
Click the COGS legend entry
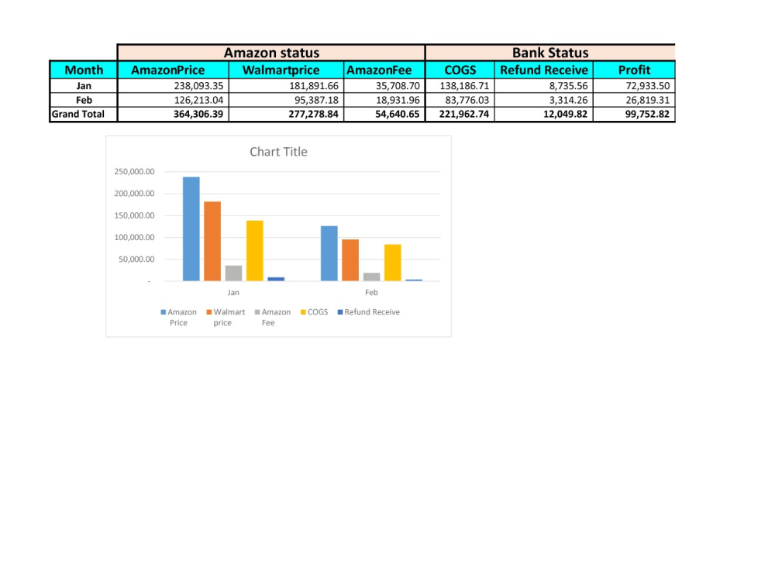(x=315, y=312)
